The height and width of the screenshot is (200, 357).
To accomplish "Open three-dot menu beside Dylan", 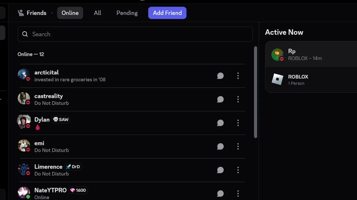I will coord(238,123).
